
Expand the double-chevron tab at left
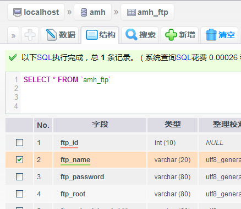[x=13, y=35]
